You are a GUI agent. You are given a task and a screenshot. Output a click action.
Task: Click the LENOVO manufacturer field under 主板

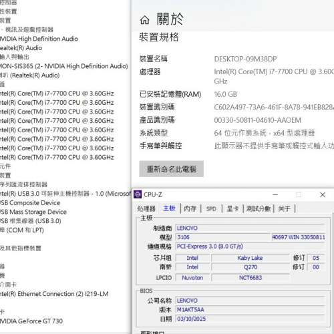tap(251, 228)
